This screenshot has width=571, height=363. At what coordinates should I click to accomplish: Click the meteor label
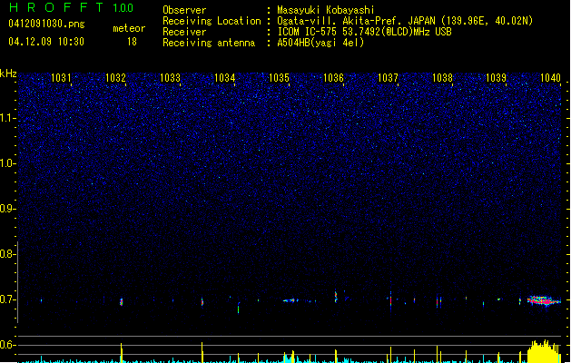tap(129, 28)
